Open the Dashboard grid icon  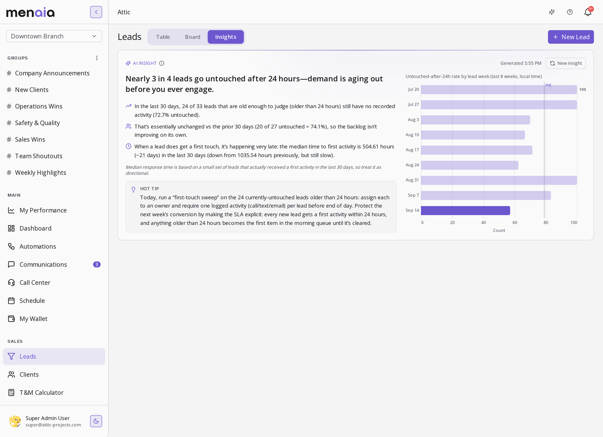click(11, 228)
